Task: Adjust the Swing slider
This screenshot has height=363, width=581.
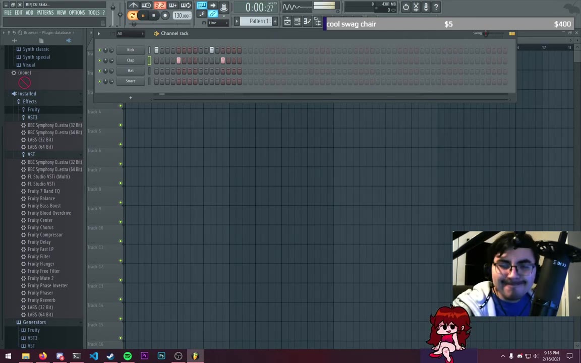Action: [x=494, y=34]
